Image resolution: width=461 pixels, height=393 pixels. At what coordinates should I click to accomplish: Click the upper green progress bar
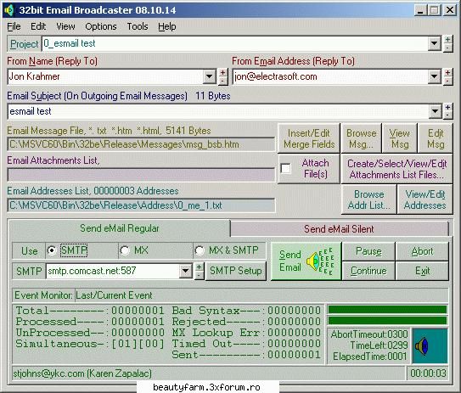click(387, 310)
